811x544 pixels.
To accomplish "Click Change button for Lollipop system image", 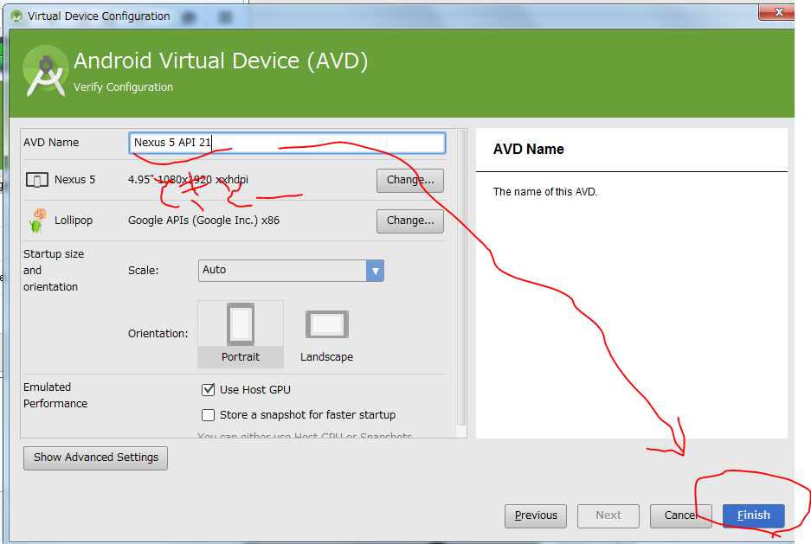I will (x=410, y=221).
